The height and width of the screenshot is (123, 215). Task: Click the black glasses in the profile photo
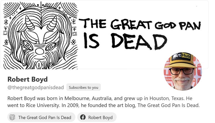coord(181,71)
